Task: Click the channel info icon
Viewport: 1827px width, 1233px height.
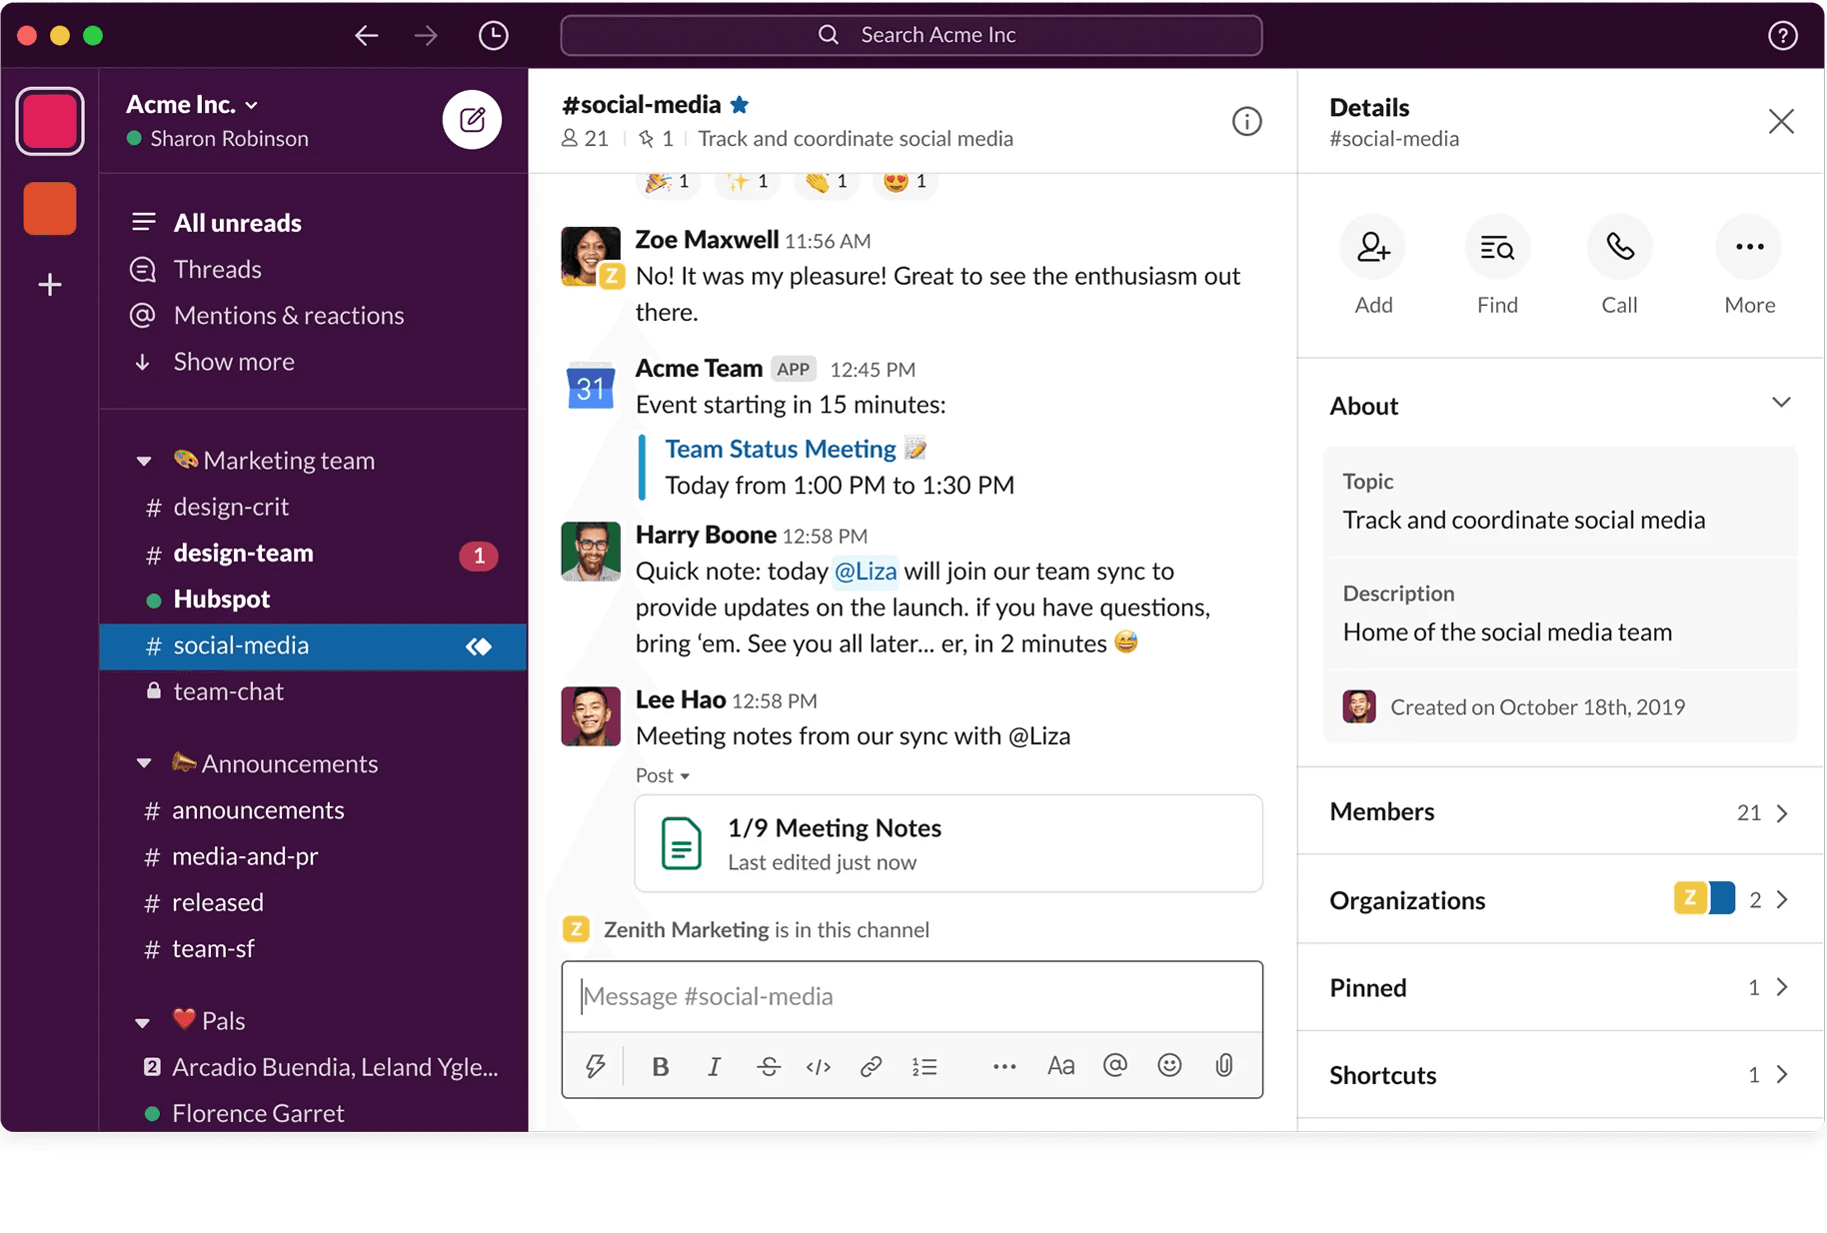Action: 1246,122
